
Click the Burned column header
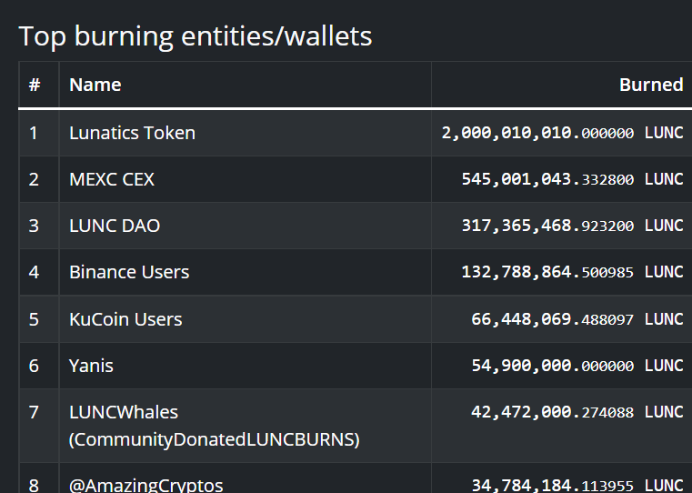pos(651,85)
